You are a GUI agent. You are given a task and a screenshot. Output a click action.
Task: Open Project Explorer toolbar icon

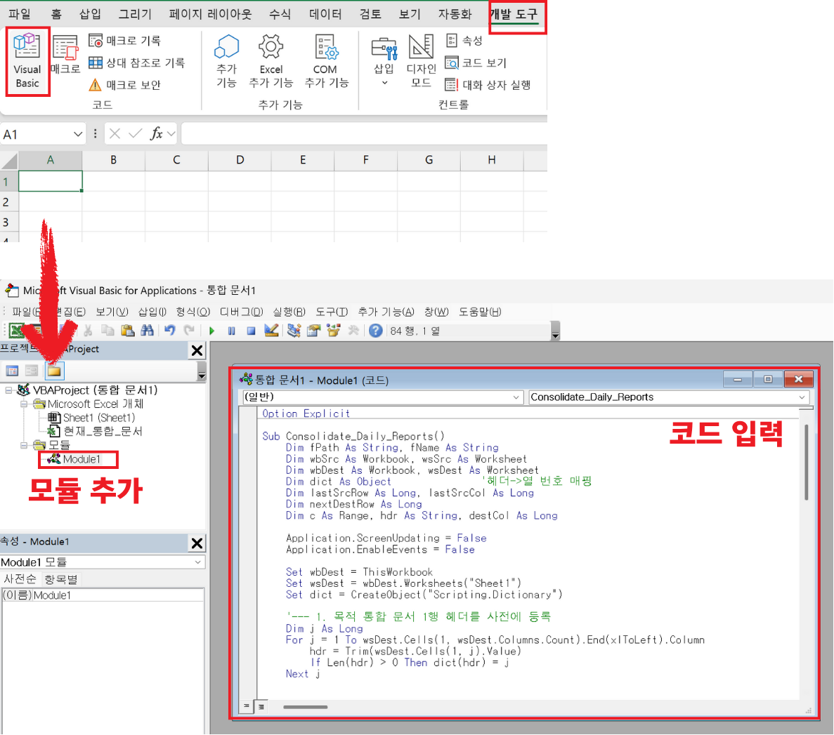tap(294, 331)
